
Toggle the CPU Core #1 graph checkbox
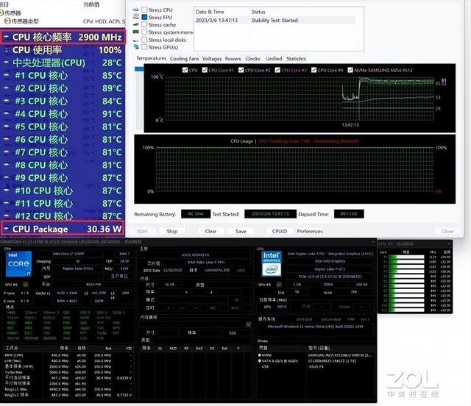click(205, 70)
